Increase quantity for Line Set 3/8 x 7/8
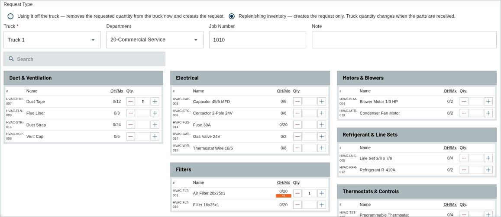This screenshot has height=217, width=501. pos(488,158)
